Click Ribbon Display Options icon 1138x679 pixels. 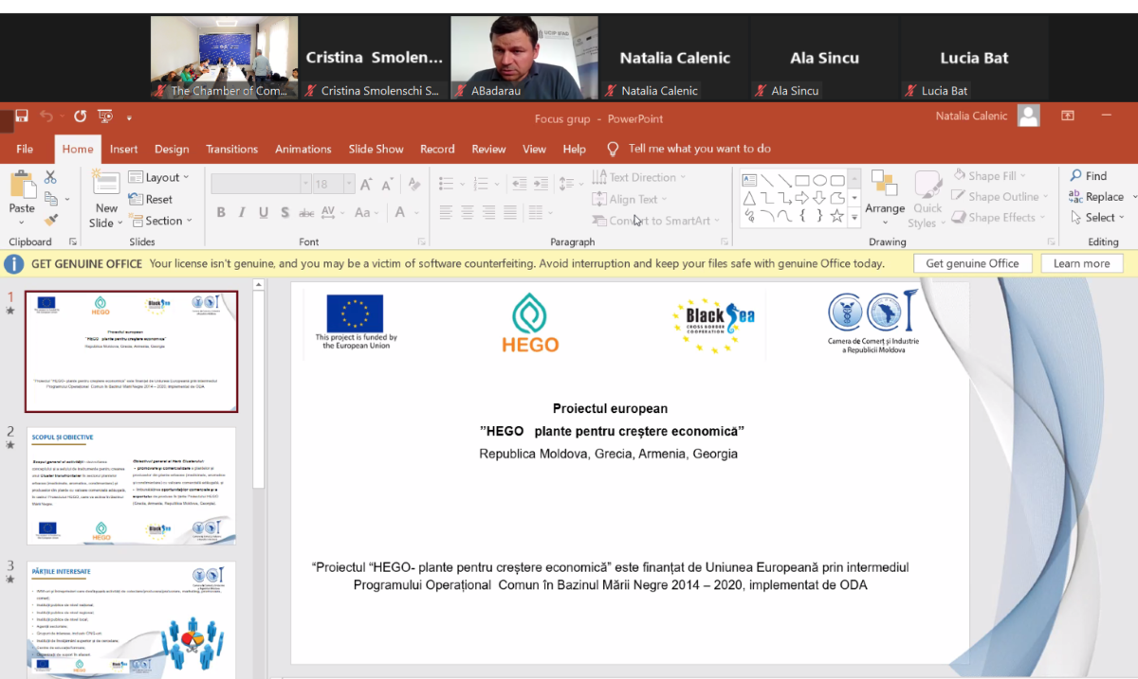click(1068, 116)
